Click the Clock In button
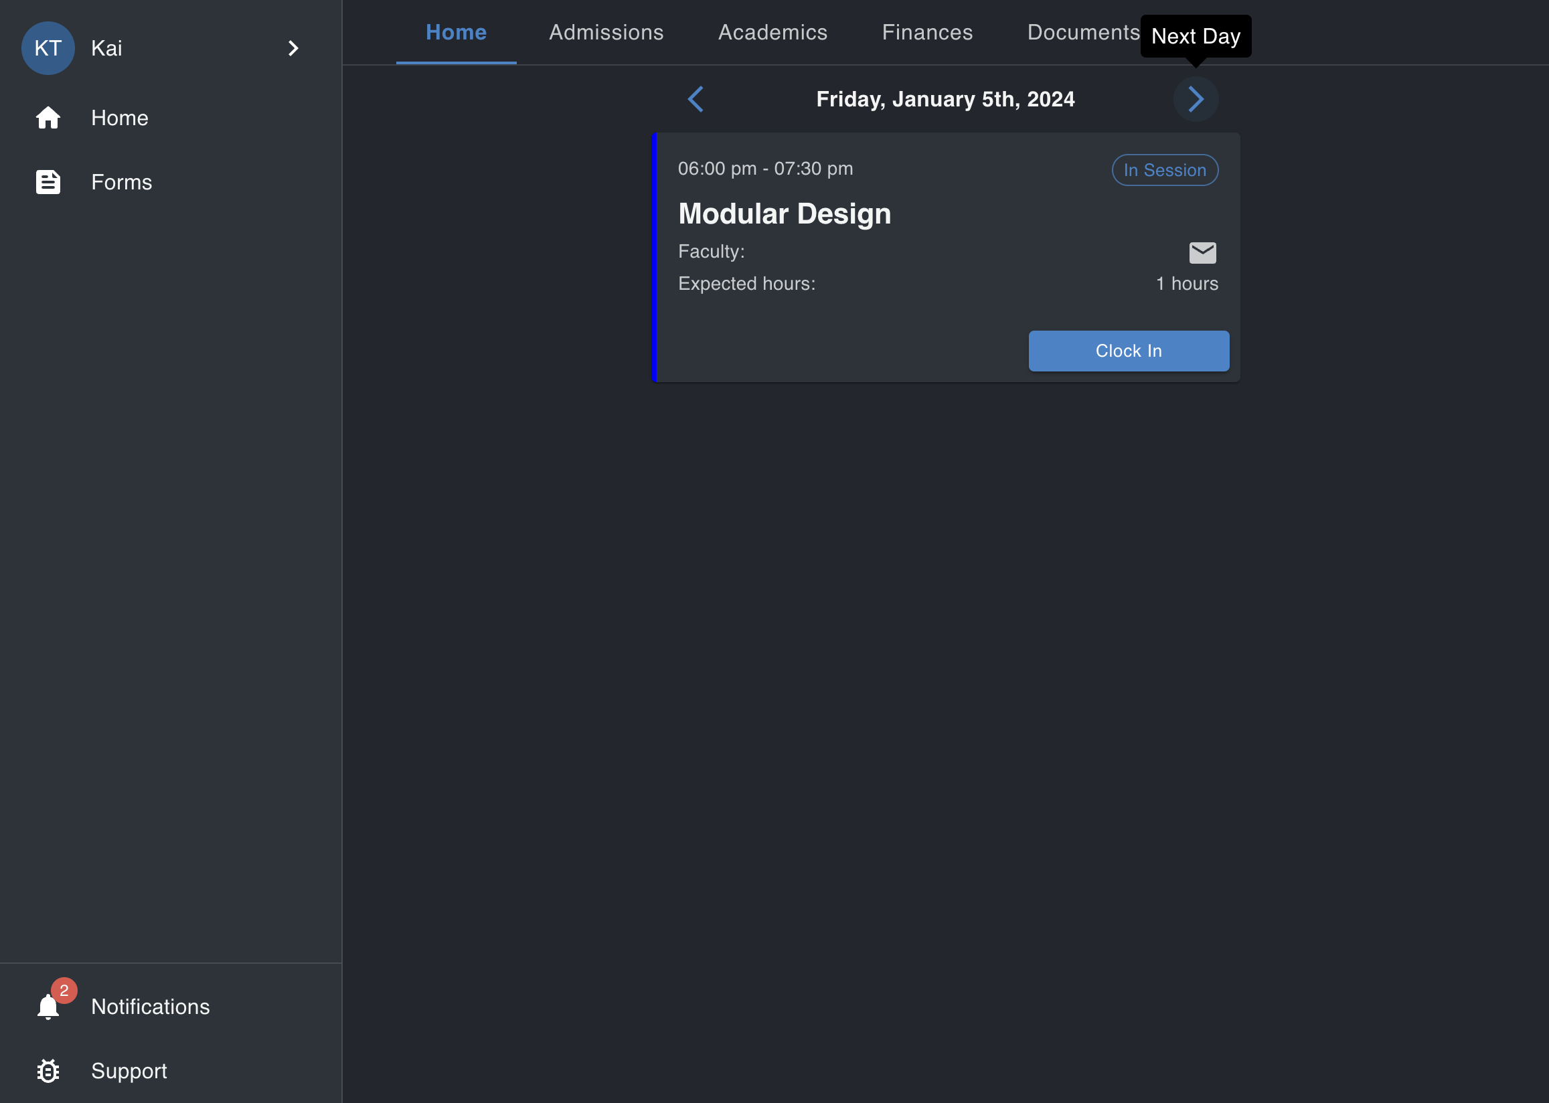Screen dimensions: 1549x1103 (1128, 351)
